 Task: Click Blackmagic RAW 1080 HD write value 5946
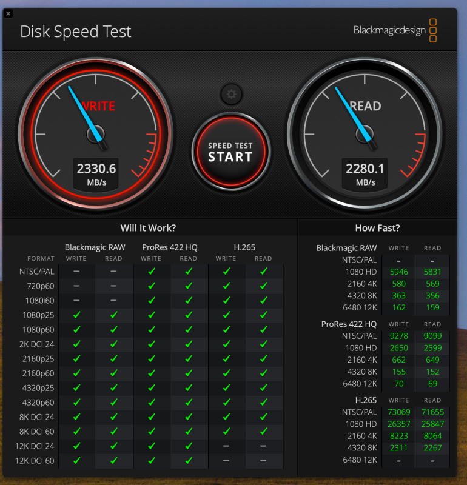(x=398, y=272)
